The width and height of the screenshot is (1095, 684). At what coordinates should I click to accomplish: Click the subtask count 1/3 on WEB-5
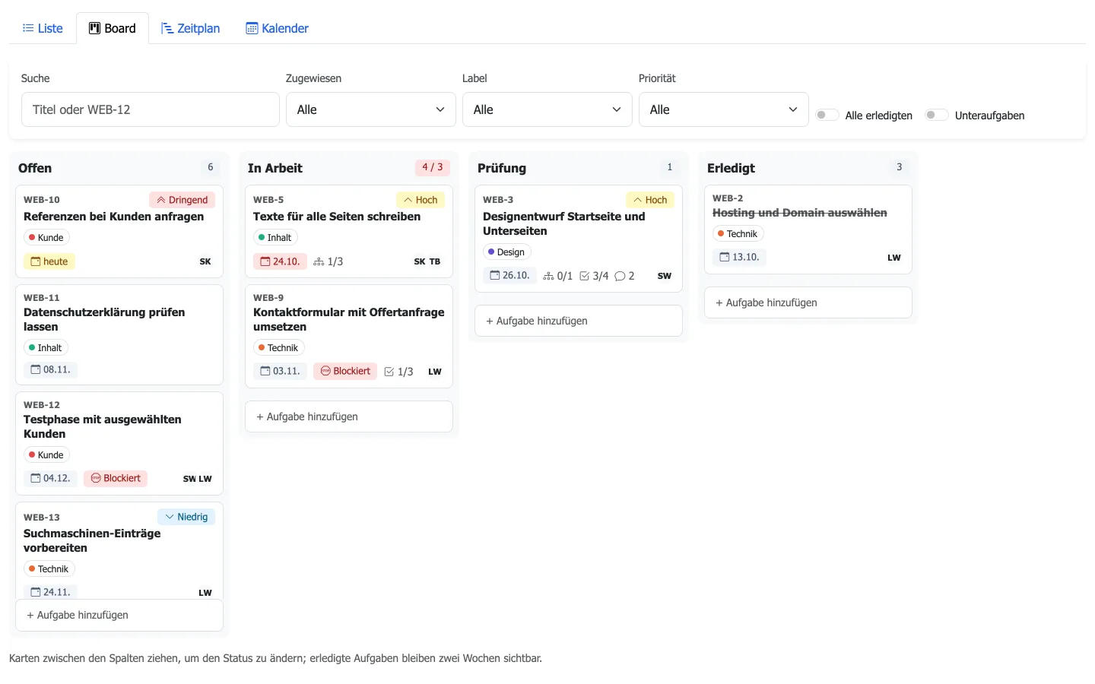(x=328, y=261)
